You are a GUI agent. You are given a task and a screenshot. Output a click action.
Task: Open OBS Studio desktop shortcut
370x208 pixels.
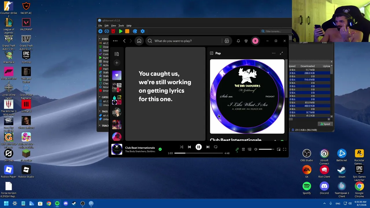pyautogui.click(x=307, y=155)
